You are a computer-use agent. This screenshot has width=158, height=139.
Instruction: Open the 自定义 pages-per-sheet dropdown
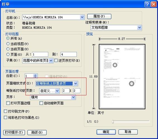[57, 91]
